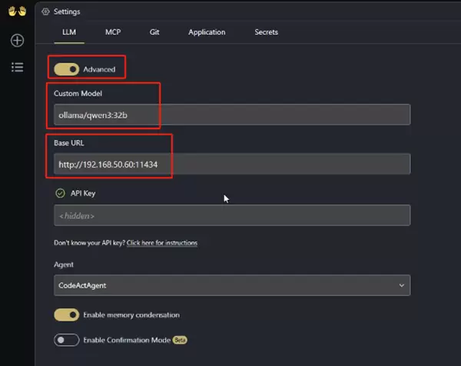Switch to the Secrets tab
The height and width of the screenshot is (366, 461).
(x=266, y=32)
